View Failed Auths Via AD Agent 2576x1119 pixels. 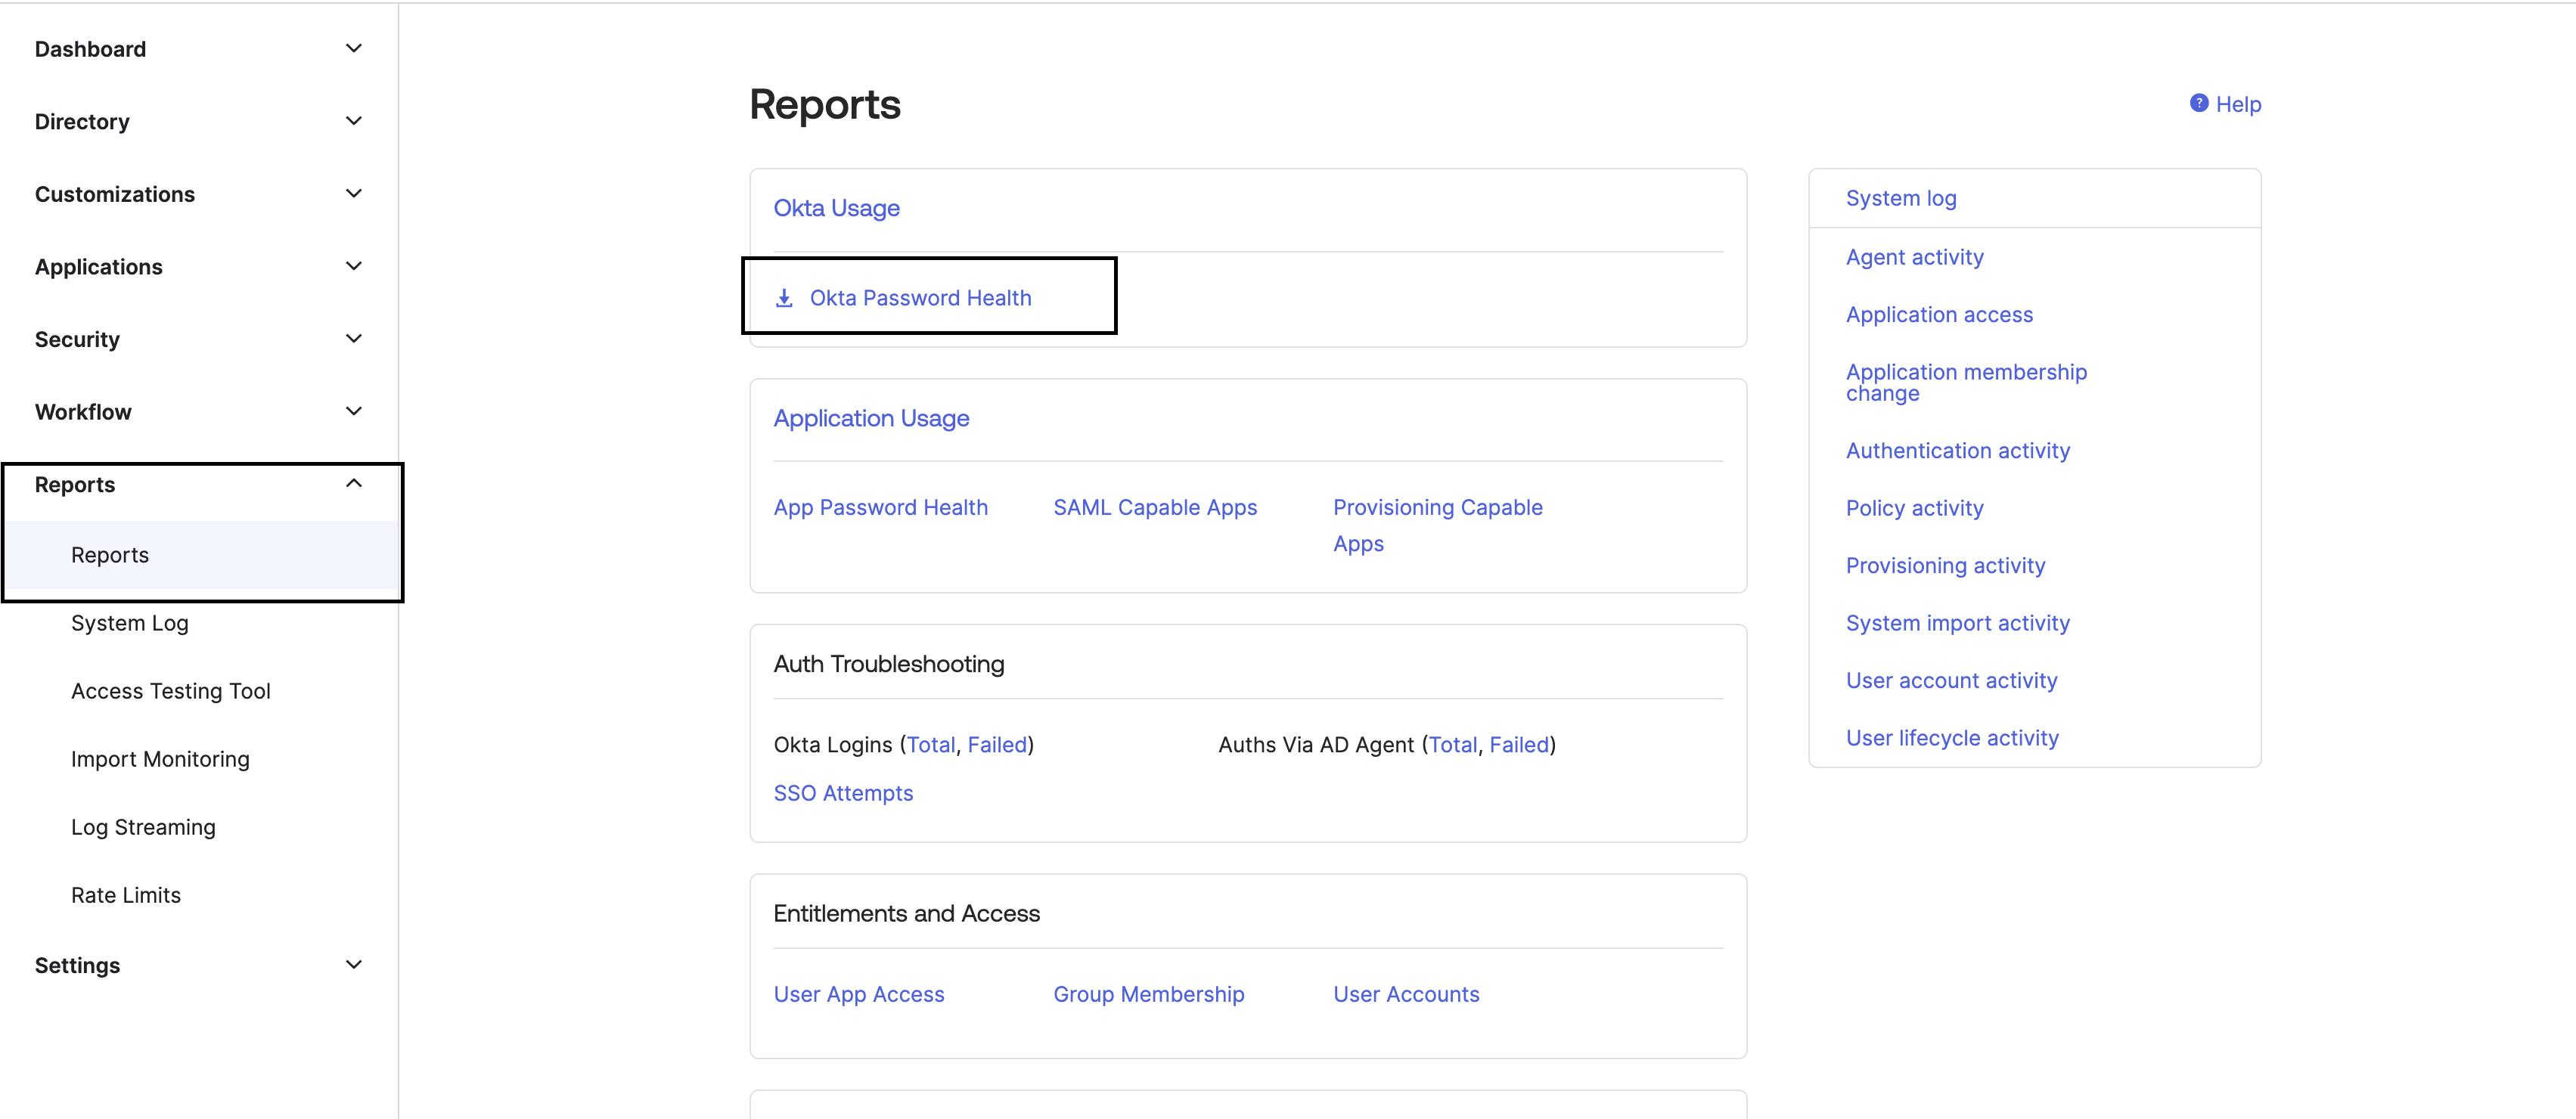click(x=1519, y=745)
